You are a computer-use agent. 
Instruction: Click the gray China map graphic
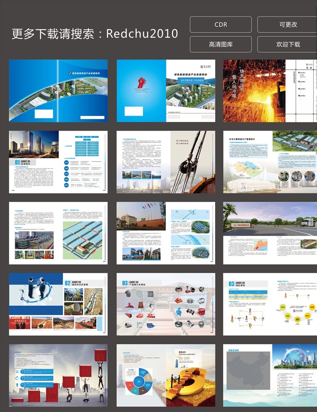[x=248, y=371]
